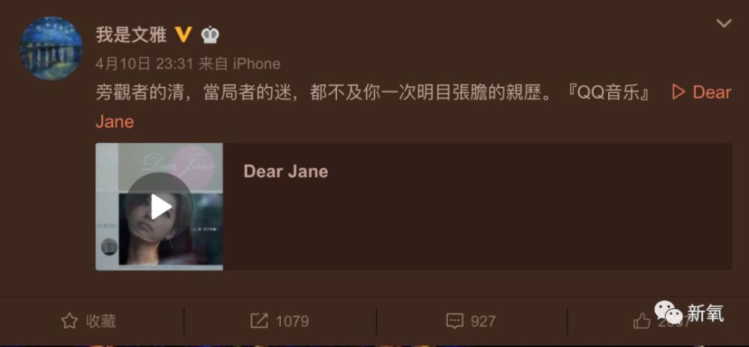Click the star favorite icon
The height and width of the screenshot is (347, 749).
70,322
